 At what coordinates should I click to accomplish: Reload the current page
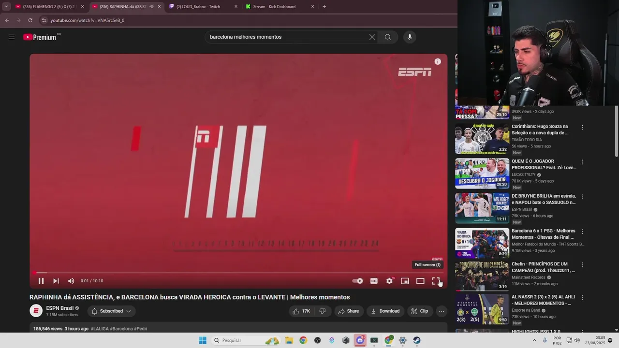pos(30,20)
